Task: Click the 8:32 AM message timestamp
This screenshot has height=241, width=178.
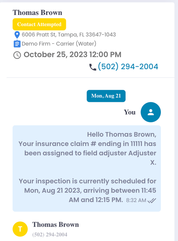Action: 136,200
